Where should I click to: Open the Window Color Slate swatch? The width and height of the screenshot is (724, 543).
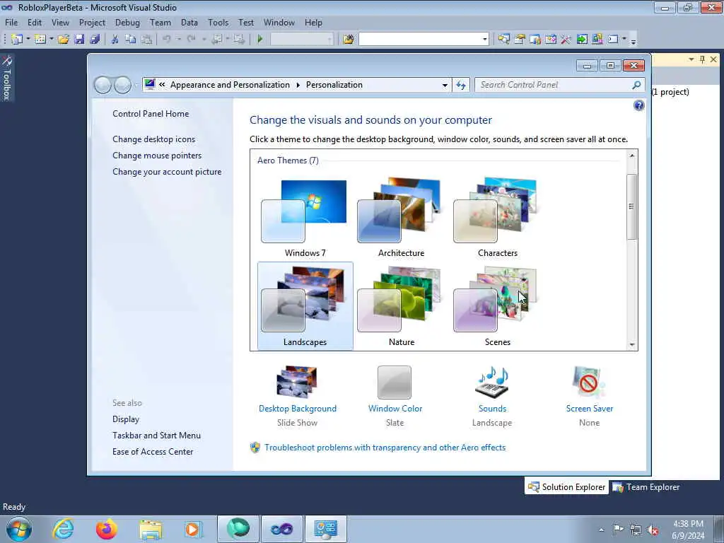click(395, 383)
